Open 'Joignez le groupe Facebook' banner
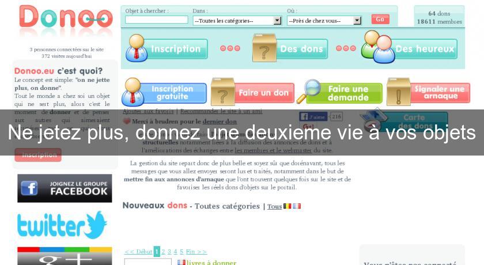This screenshot has width=484, height=265. [65, 188]
